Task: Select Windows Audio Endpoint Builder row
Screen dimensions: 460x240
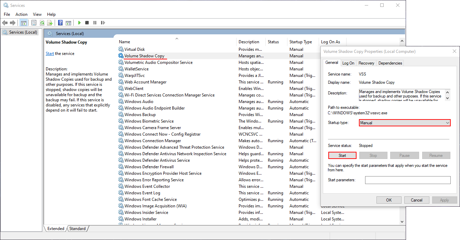Action: pyautogui.click(x=219, y=108)
